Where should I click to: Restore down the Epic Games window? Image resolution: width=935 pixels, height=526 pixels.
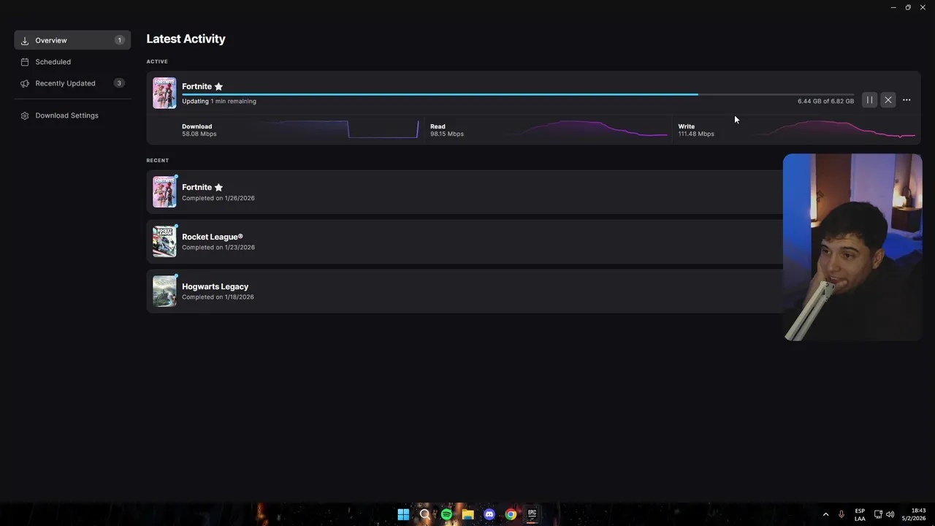click(908, 7)
